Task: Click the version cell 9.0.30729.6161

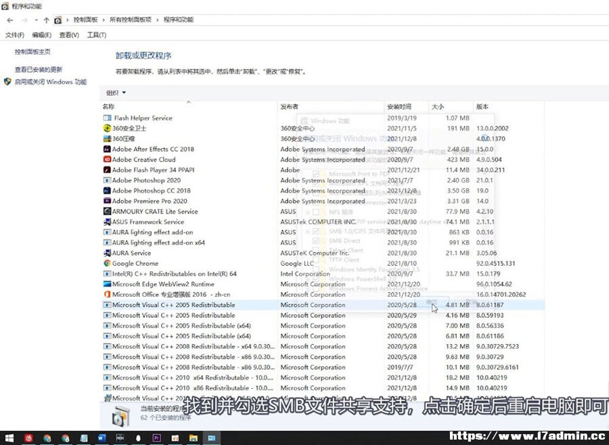Action: [x=497, y=367]
